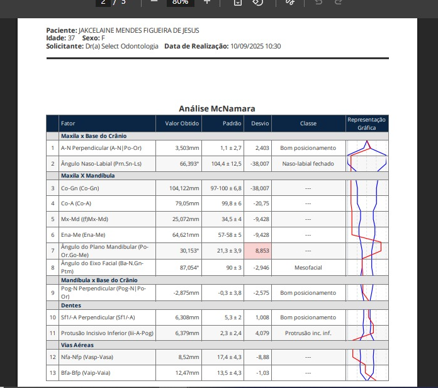Viewport: 438px width, 388px height.
Task: Click the zoom in plus button
Action: 206,2
